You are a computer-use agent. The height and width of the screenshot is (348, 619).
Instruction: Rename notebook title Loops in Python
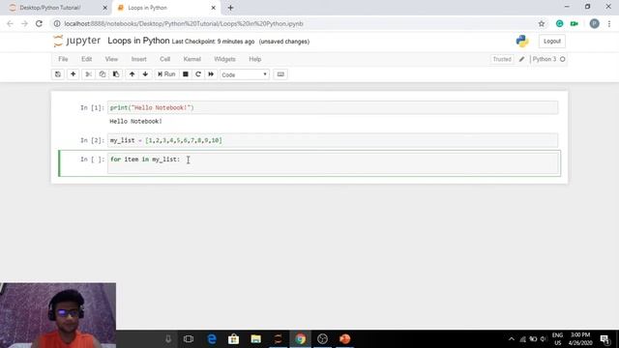[x=138, y=41]
